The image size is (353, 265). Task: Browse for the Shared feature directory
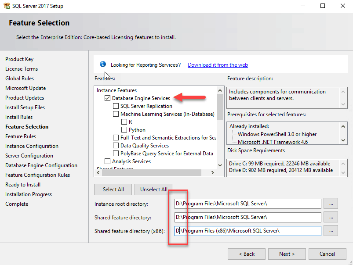(331, 217)
